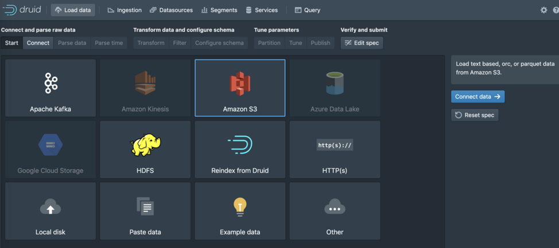Choose the Paste data clipboard icon
The width and height of the screenshot is (559, 248).
click(x=145, y=206)
